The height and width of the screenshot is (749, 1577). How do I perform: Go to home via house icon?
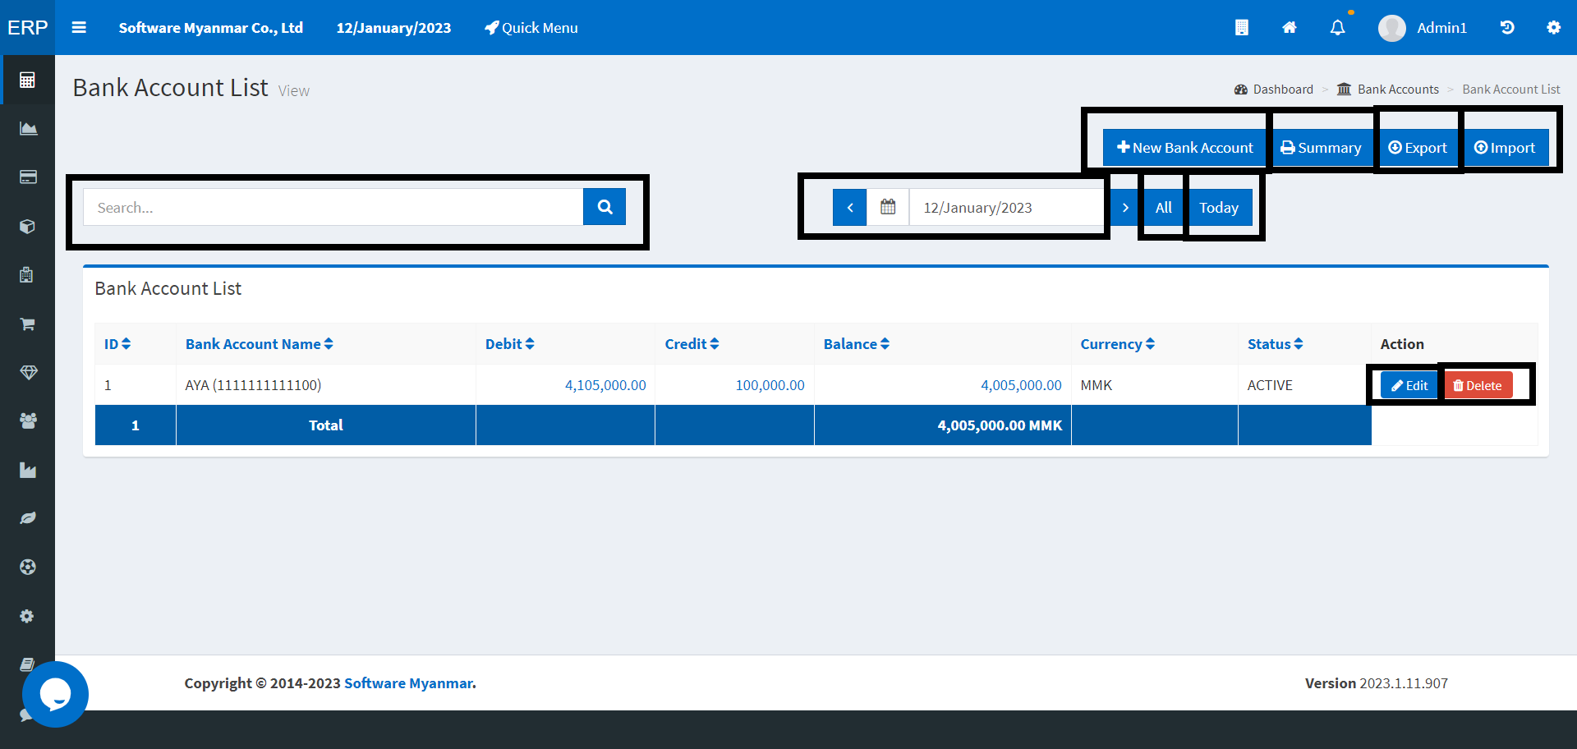click(1290, 28)
